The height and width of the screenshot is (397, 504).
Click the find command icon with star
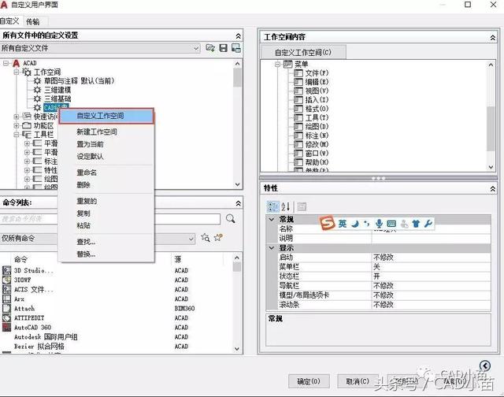[x=206, y=238]
